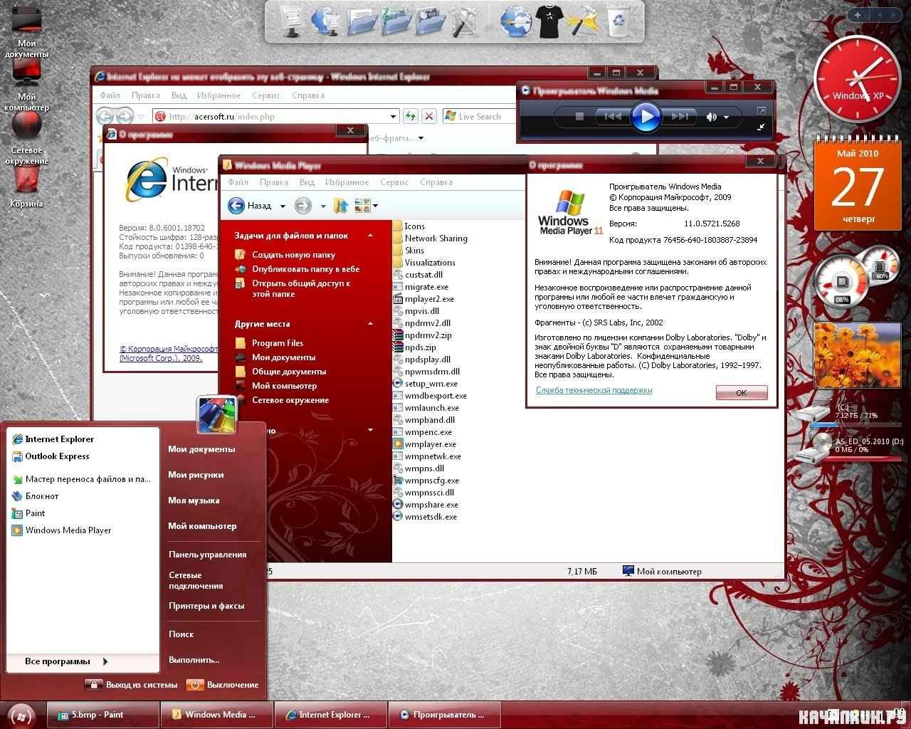Open the Избранное menu in Explorer window
The height and width of the screenshot is (729, 911).
[347, 182]
